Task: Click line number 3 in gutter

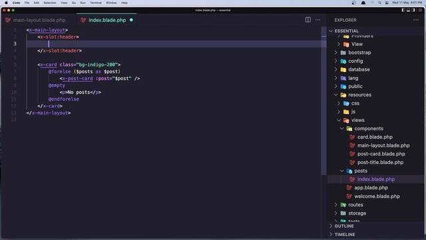Action: pyautogui.click(x=15, y=44)
